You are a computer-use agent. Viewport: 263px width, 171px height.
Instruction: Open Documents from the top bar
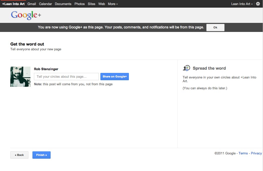pos(63,4)
